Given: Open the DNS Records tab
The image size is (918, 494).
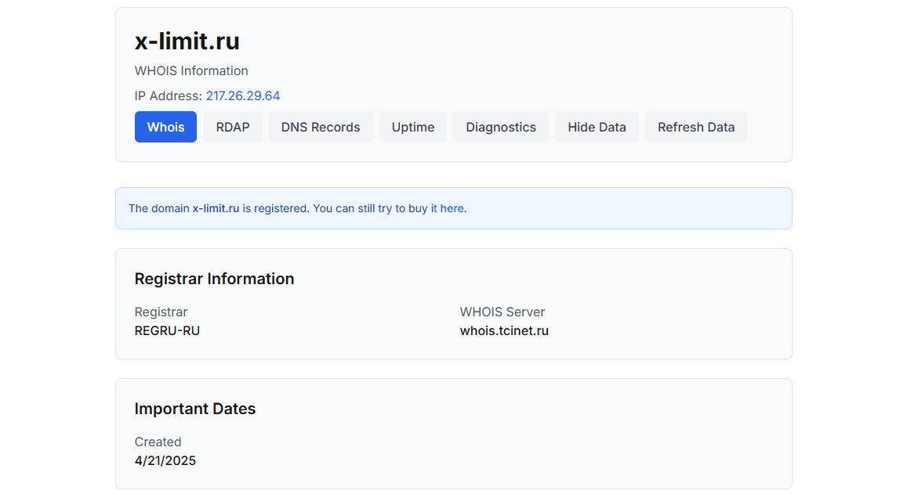Looking at the screenshot, I should point(321,127).
